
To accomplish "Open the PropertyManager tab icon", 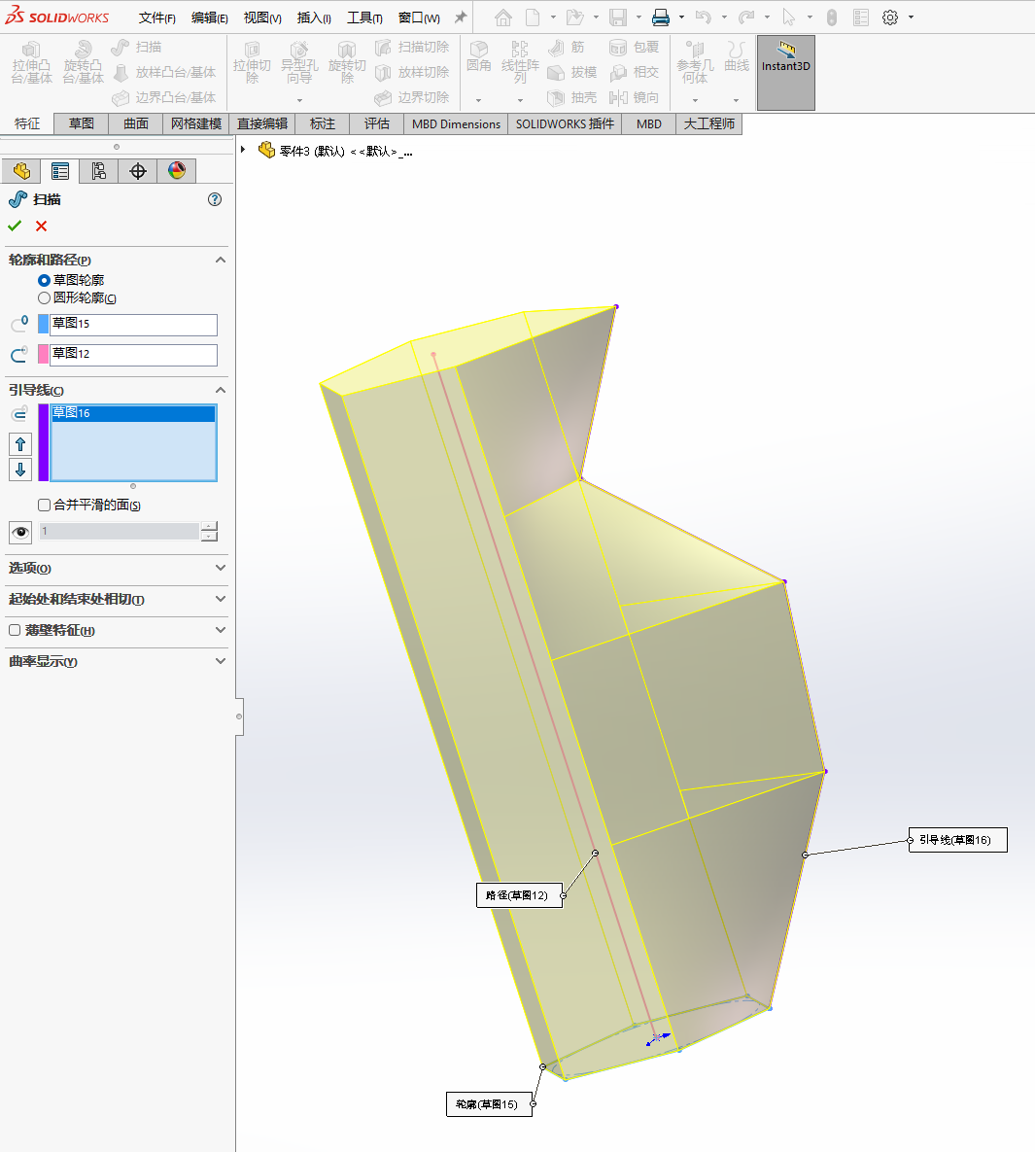I will [x=60, y=171].
